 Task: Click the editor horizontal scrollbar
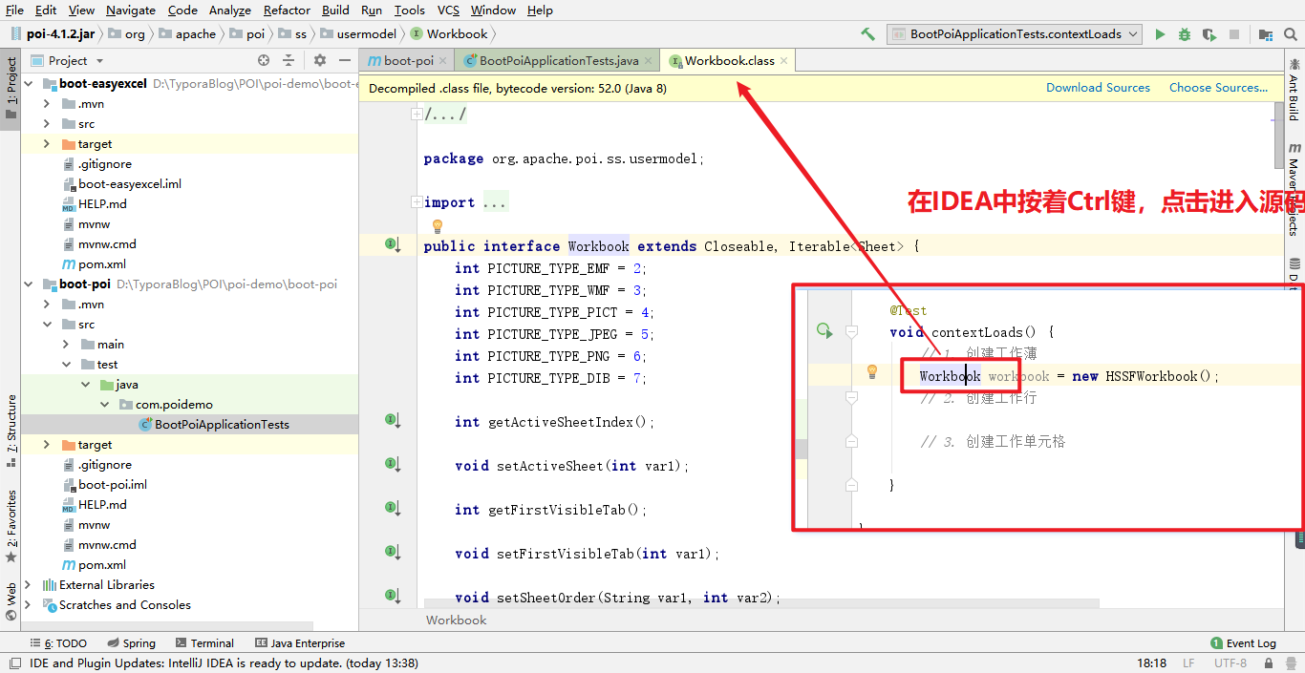point(761,603)
